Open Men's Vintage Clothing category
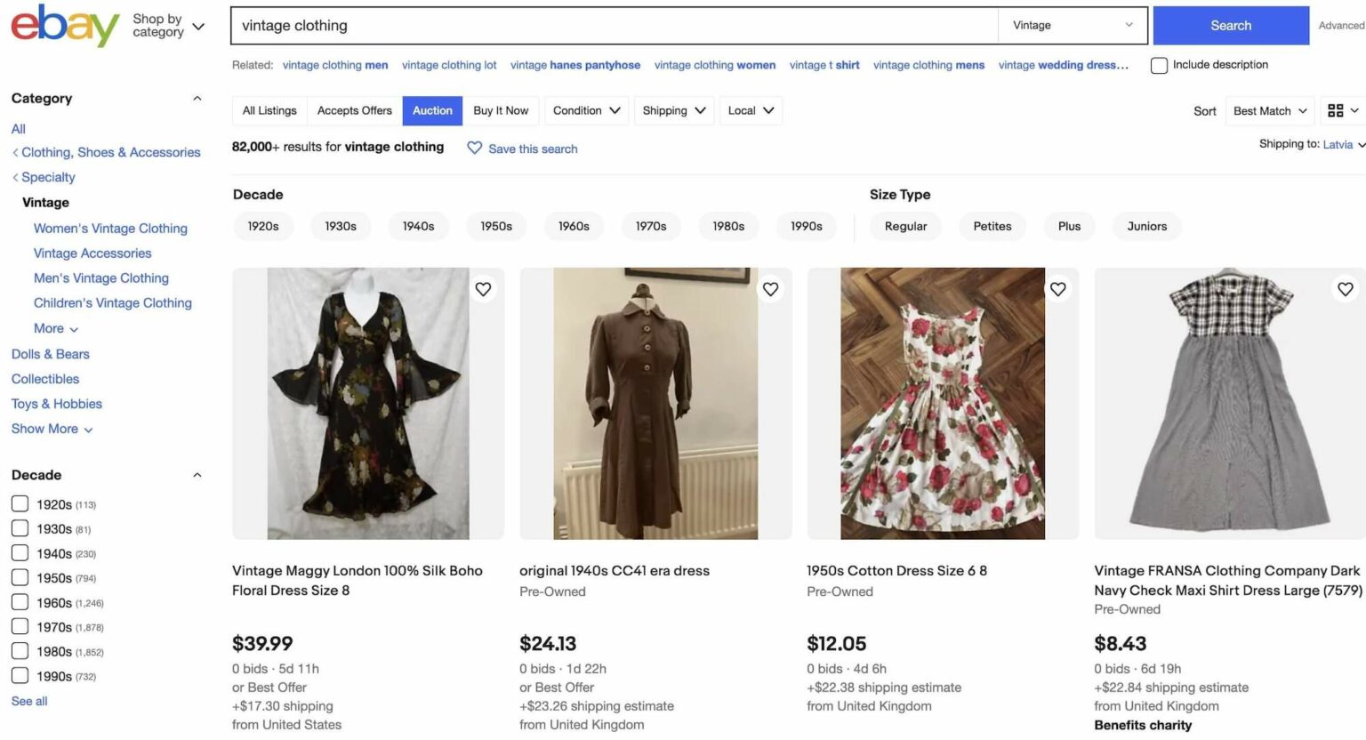Screen dimensions: 1366x740 pos(101,278)
